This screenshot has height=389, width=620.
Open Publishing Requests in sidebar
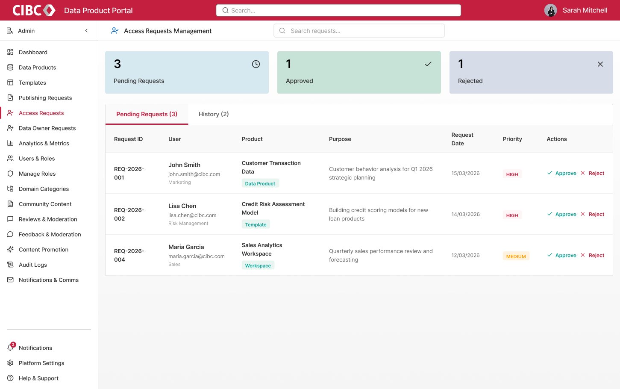coord(49,98)
